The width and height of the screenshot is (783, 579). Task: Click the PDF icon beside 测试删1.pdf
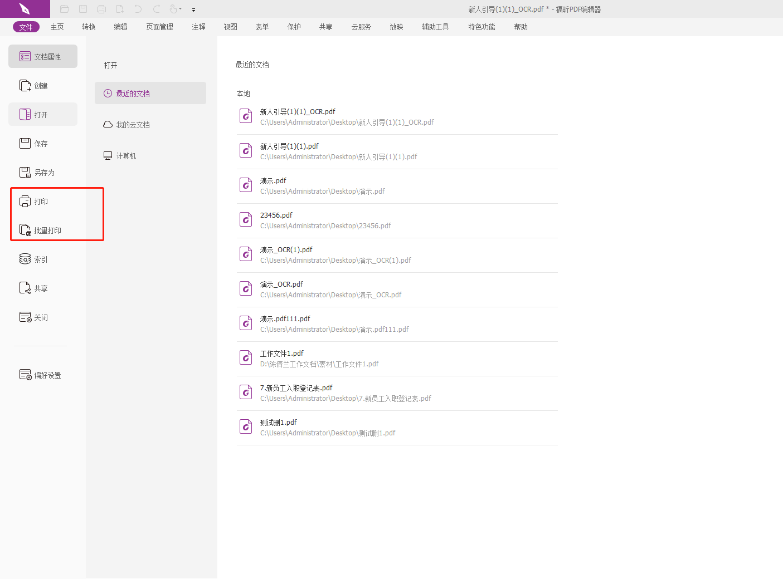(246, 427)
